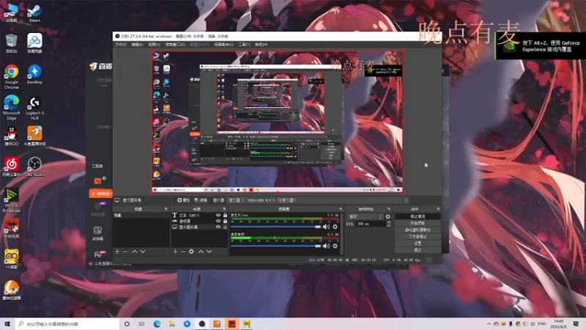Click the transition duration field 300 ms
The height and width of the screenshot is (330, 586).
(371, 224)
